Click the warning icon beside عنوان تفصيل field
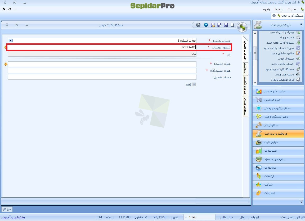 pos(6,64)
